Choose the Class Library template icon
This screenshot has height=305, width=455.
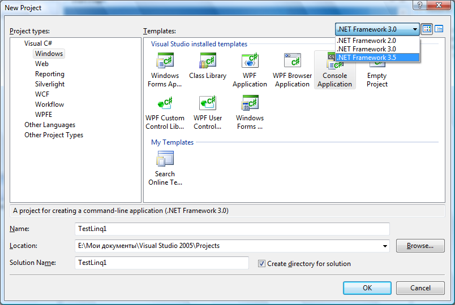pos(208,60)
